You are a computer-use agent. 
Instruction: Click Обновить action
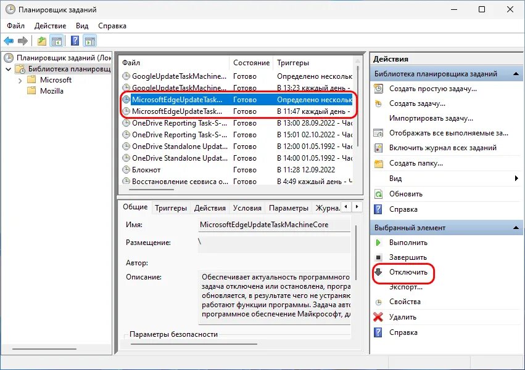coord(406,194)
